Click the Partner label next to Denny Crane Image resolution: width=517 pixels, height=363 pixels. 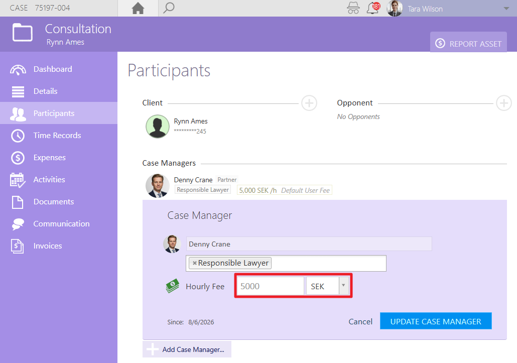pyautogui.click(x=227, y=180)
